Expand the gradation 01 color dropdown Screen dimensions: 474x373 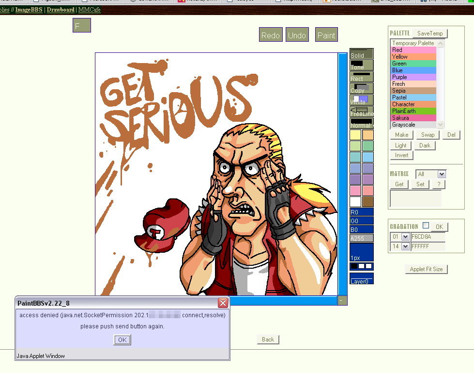click(x=405, y=237)
